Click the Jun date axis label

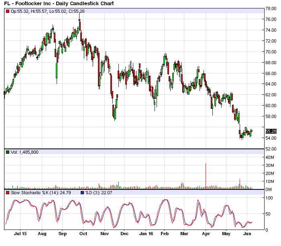click(247, 234)
